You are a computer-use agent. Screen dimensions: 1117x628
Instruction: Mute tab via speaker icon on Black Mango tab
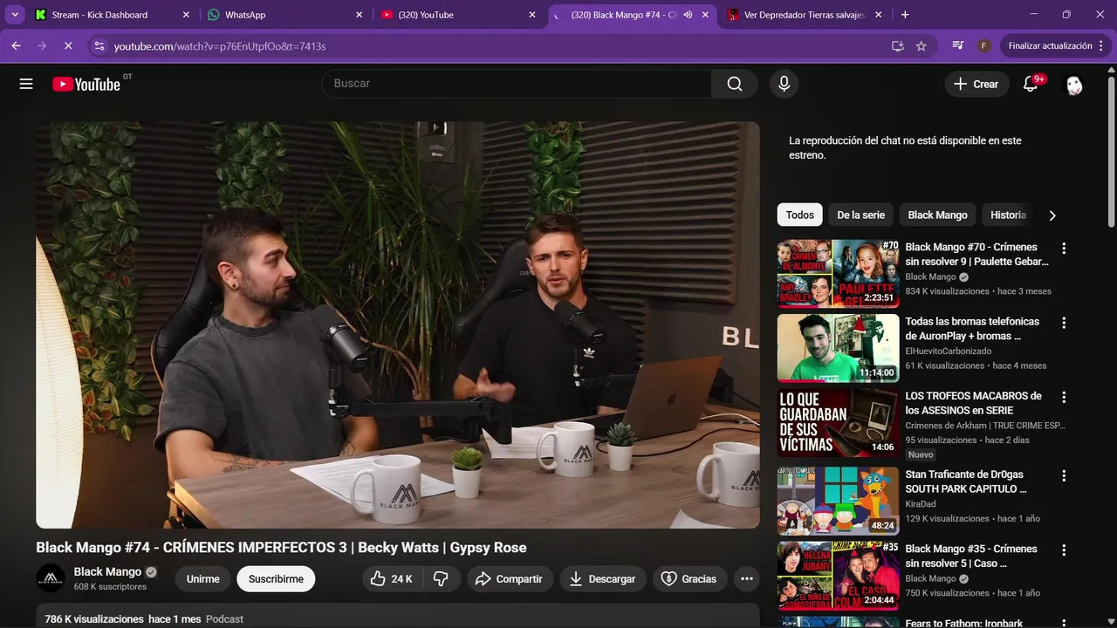(688, 15)
